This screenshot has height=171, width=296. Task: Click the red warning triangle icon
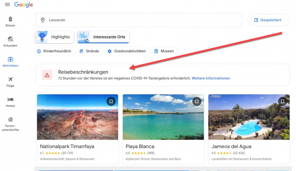(x=47, y=75)
